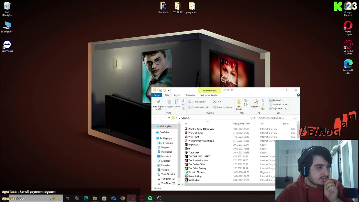Open the quick access toolbar customize dropdown

pos(168,90)
